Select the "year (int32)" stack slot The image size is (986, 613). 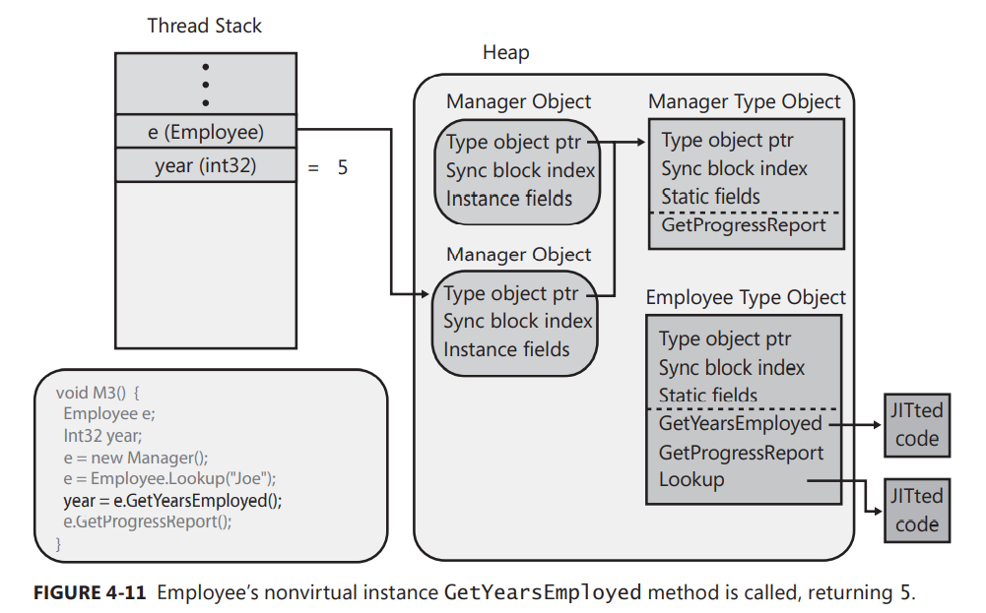point(205,165)
